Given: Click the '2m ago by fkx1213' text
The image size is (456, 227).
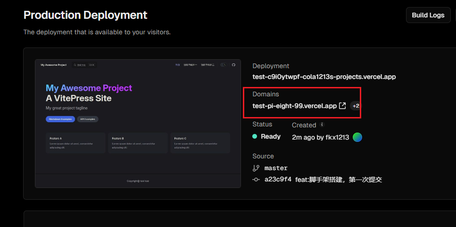Looking at the screenshot, I should (321, 137).
